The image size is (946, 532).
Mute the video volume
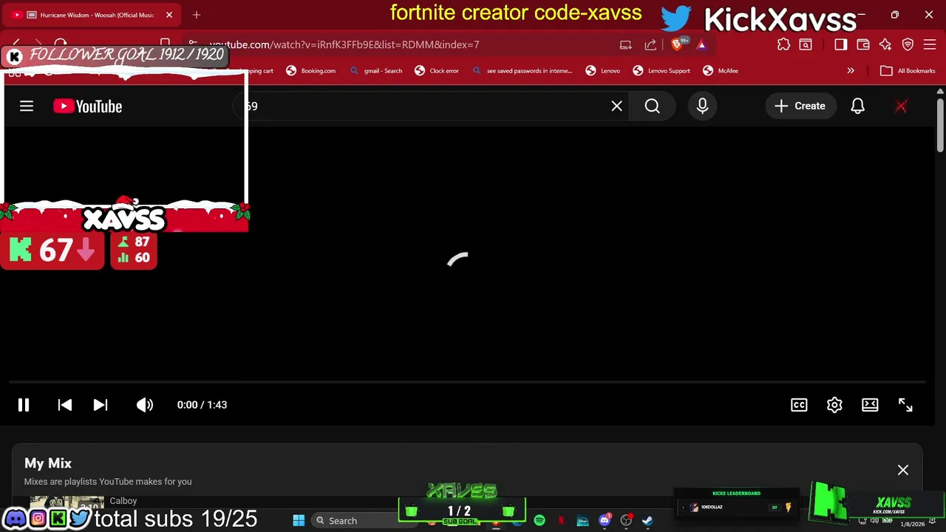click(x=145, y=405)
